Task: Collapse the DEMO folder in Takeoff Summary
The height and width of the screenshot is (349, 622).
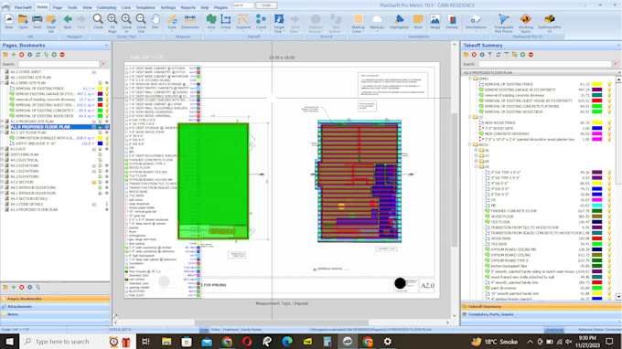Action: click(470, 79)
